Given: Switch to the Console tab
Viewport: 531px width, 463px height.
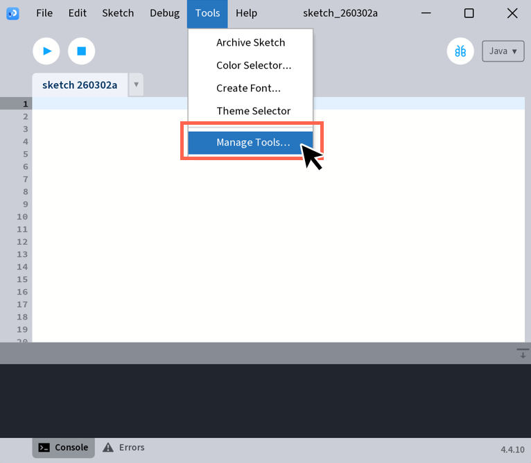Looking at the screenshot, I should click(63, 448).
